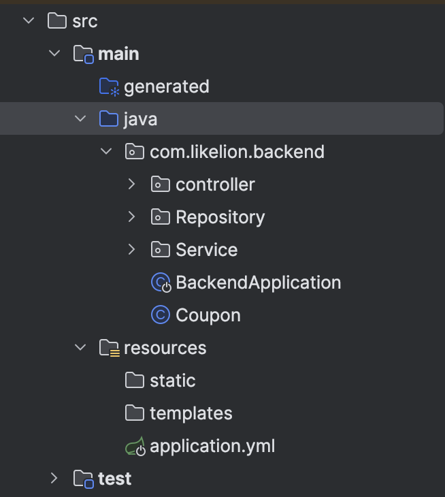The width and height of the screenshot is (445, 497).
Task: Click the main module folder icon
Action: [83, 54]
